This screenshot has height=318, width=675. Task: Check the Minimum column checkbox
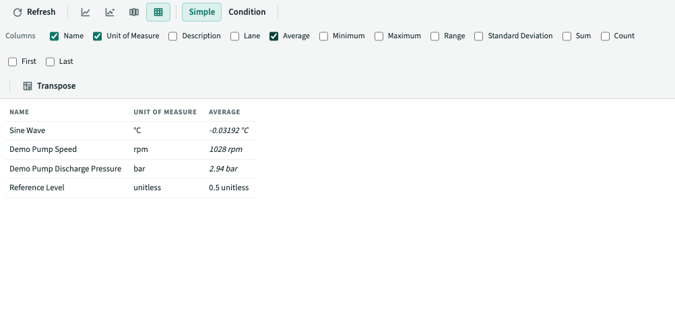tap(324, 36)
